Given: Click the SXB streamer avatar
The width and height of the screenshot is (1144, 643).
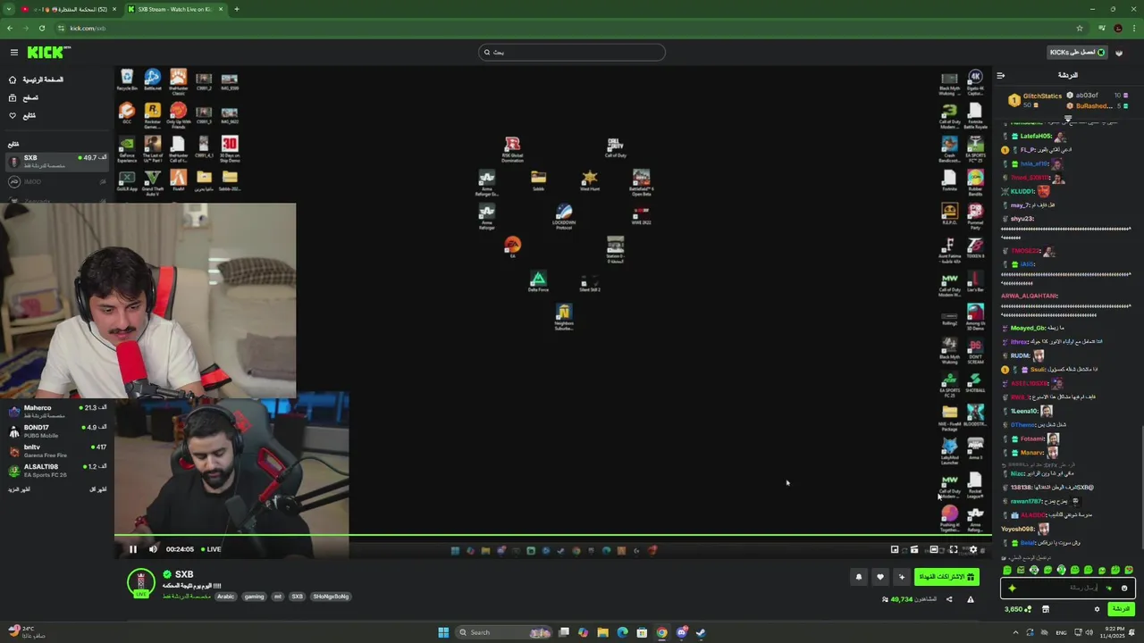Looking at the screenshot, I should tap(140, 583).
